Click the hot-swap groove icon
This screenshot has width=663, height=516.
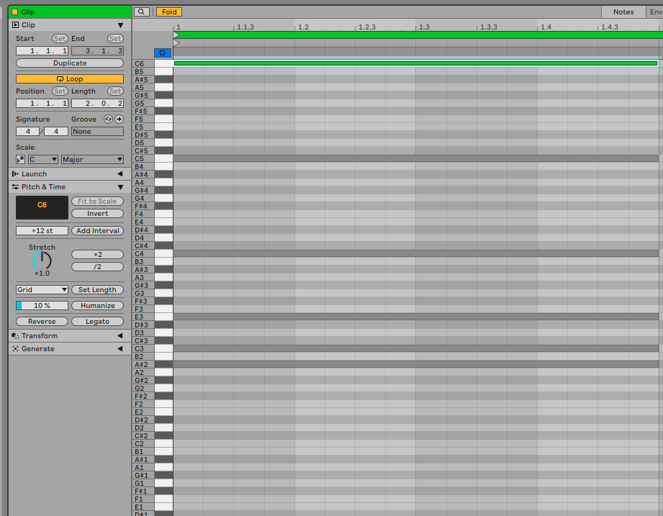(108, 119)
